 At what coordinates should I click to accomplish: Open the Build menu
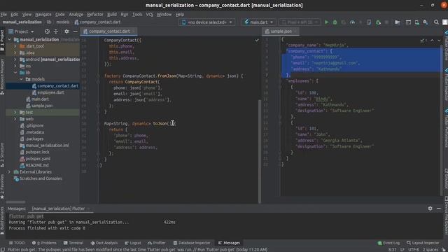(x=112, y=14)
